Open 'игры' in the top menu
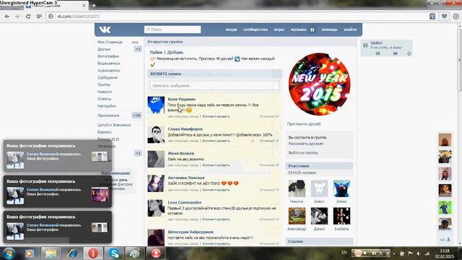Image resolution: width=462 pixels, height=260 pixels. click(x=279, y=30)
